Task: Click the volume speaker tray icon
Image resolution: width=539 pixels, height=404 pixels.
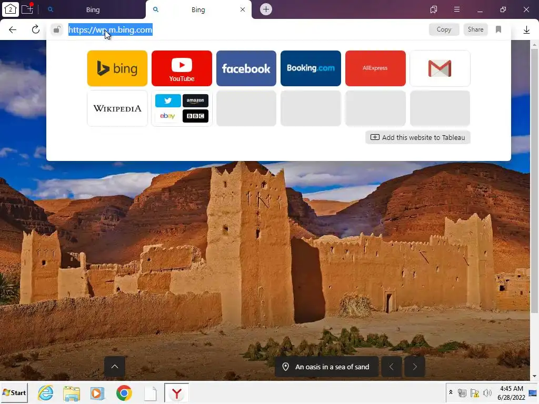Action: point(487,393)
